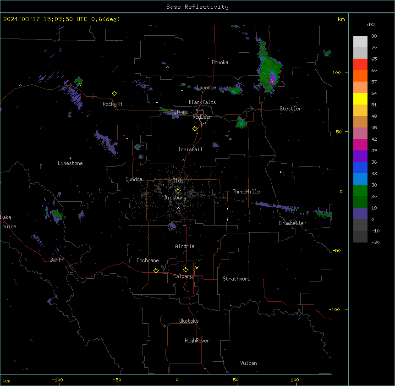Click the dBZ legend heading
This screenshot has height=386, width=395.
[x=371, y=24]
